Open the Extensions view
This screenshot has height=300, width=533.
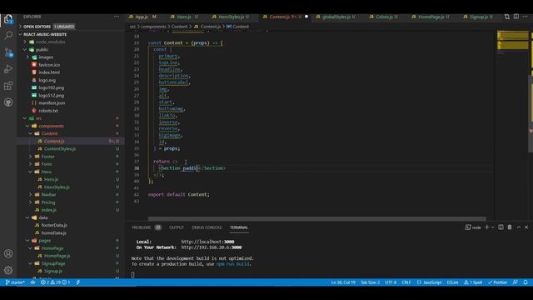tap(8, 85)
